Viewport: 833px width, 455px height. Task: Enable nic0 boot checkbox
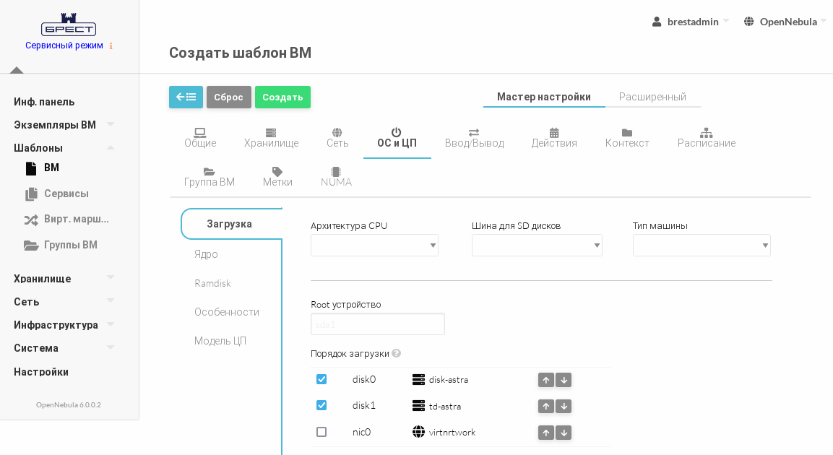(321, 432)
